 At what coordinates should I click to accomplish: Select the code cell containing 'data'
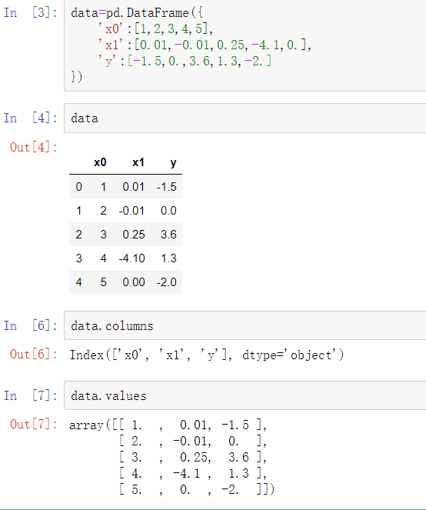pyautogui.click(x=245, y=118)
